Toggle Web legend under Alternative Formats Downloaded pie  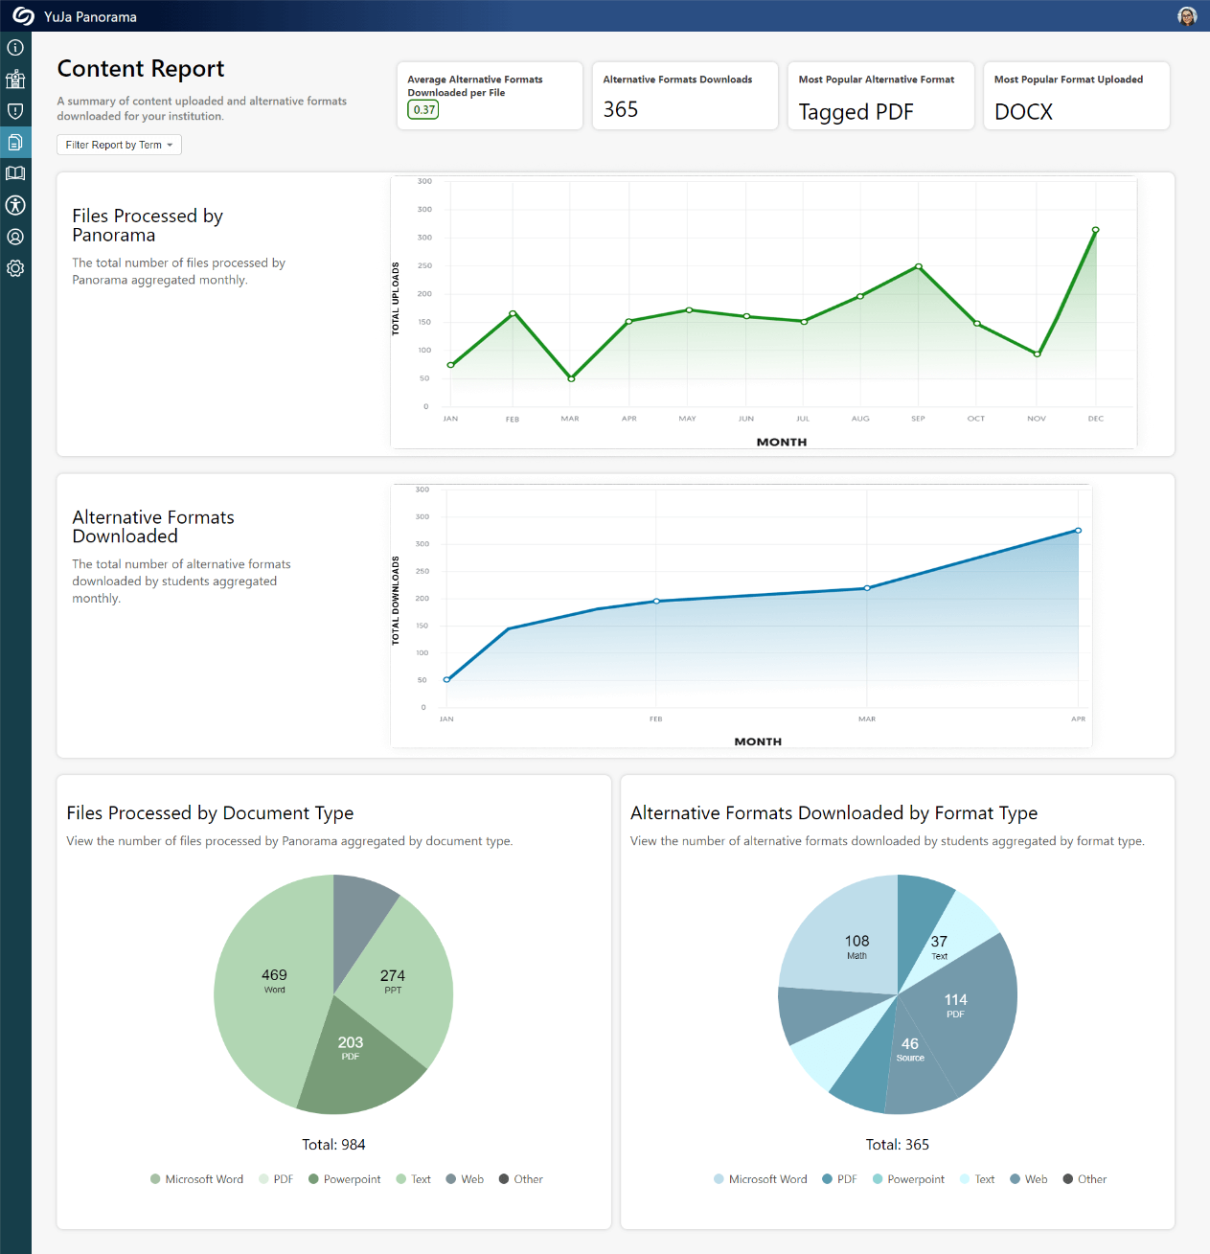[1028, 1179]
